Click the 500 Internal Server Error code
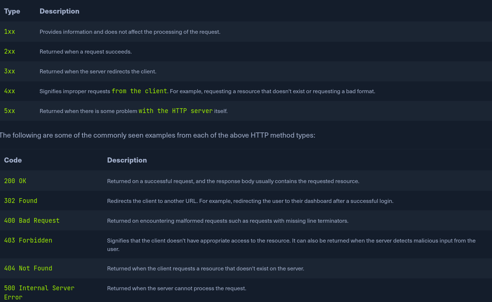 pyautogui.click(x=39, y=288)
